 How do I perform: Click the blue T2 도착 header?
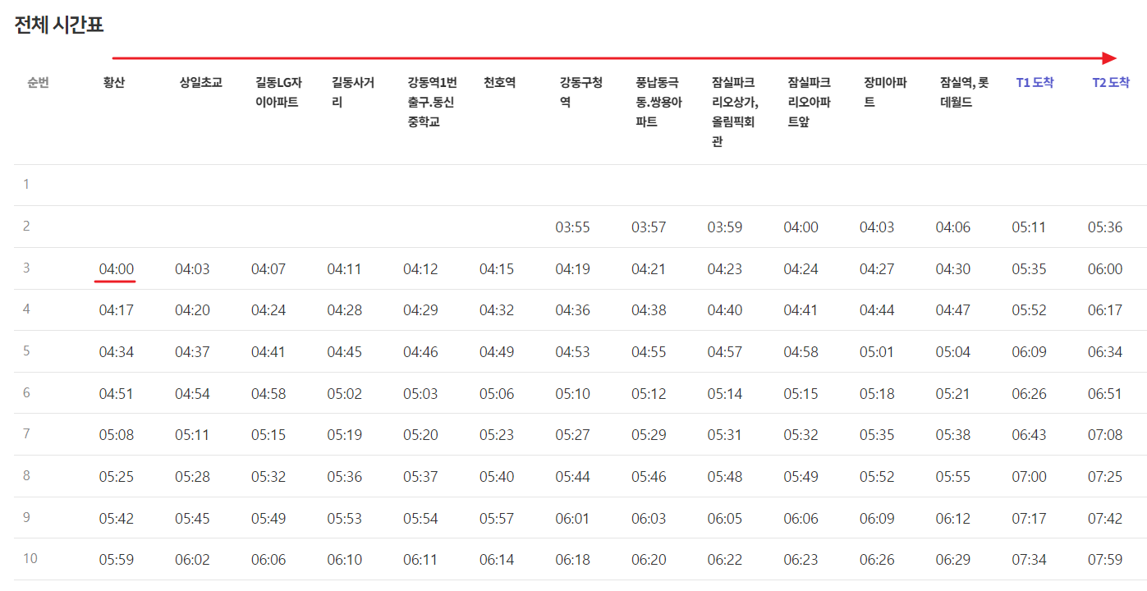[1111, 83]
